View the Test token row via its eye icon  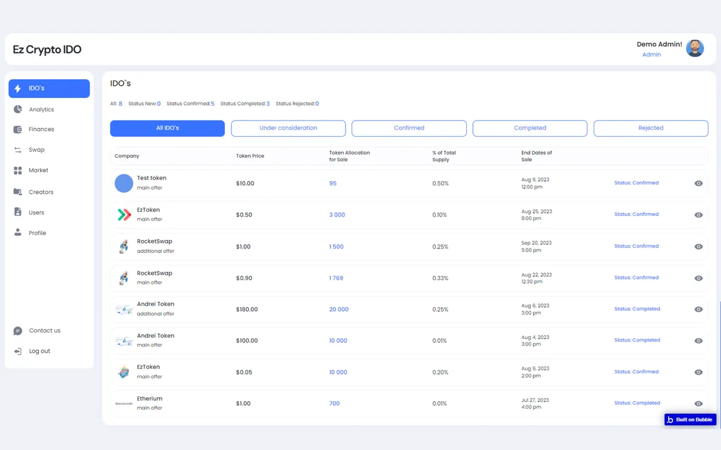[698, 184]
